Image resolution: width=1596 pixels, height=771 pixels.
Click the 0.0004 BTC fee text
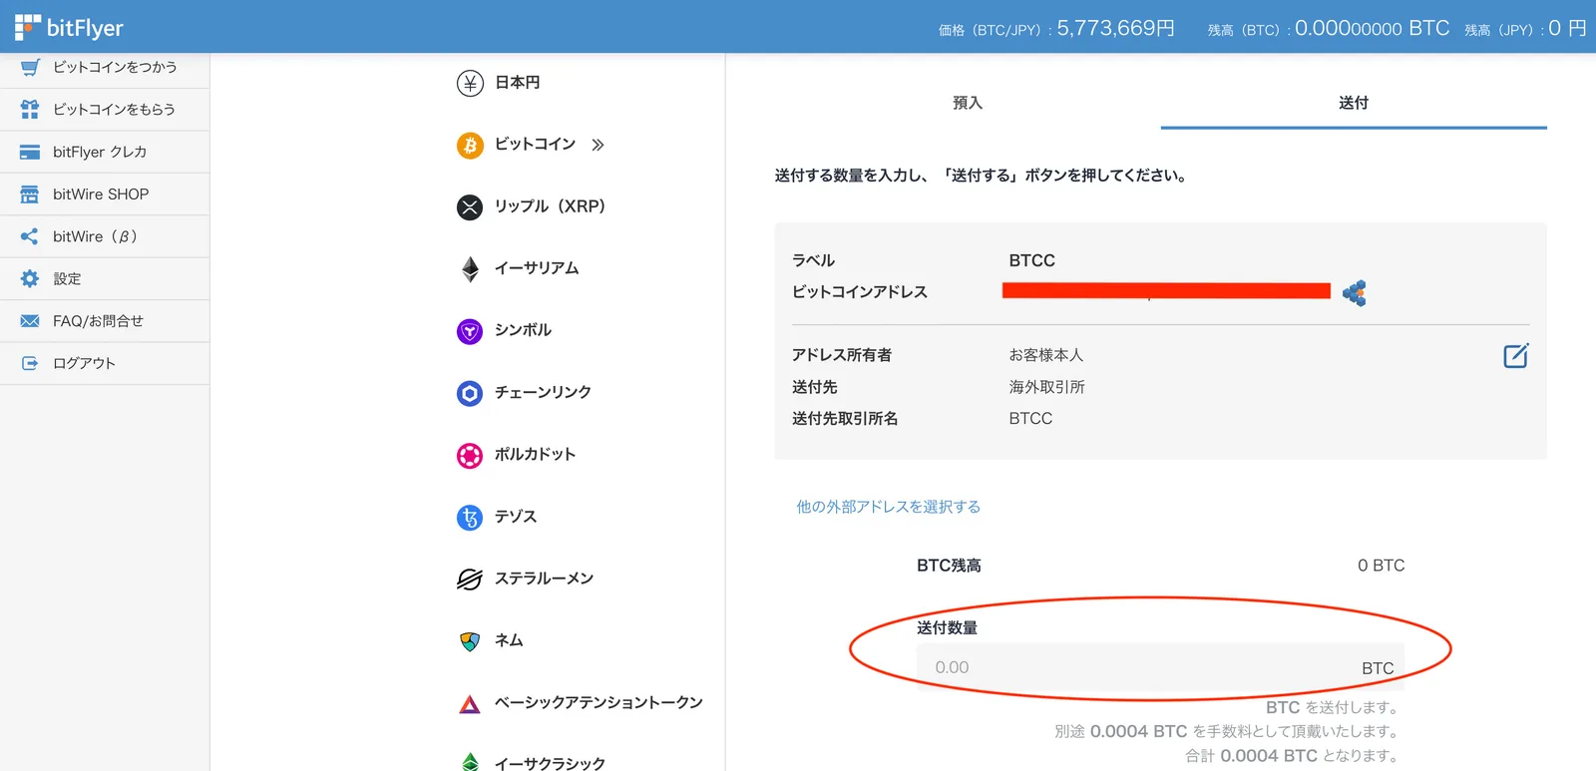point(1138,731)
